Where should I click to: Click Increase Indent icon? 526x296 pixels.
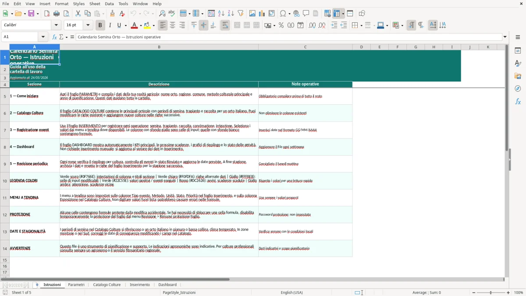[x=334, y=25]
